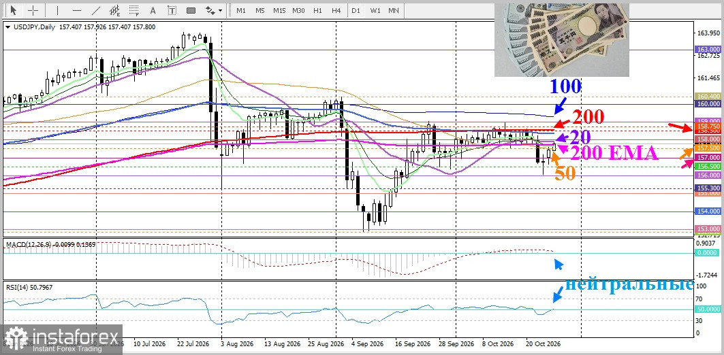Image resolution: width=724 pixels, height=355 pixels.
Task: Expand the USDJPY,Daily chart title triangle
Action: coord(7,27)
